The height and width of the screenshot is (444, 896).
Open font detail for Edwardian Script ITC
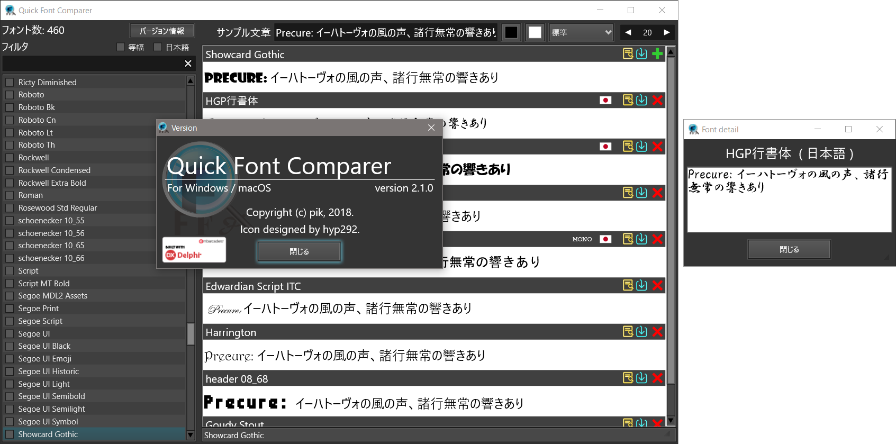(628, 285)
